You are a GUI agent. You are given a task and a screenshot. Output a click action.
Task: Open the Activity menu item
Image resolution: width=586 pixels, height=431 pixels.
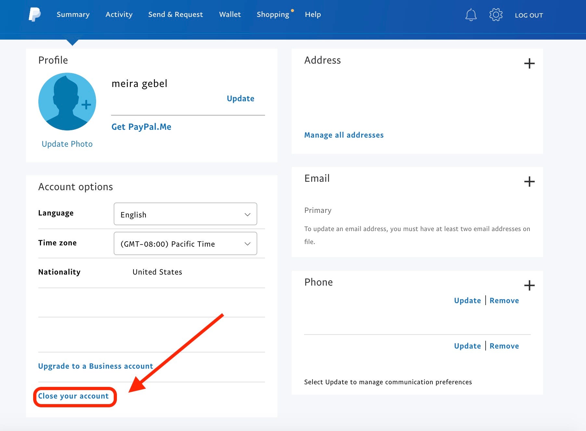pos(119,15)
